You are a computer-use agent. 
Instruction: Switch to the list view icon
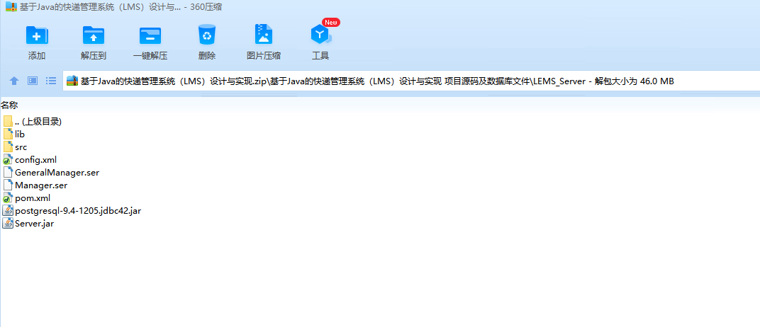tap(51, 81)
